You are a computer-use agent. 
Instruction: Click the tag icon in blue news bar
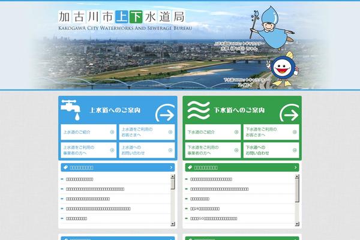point(65,167)
